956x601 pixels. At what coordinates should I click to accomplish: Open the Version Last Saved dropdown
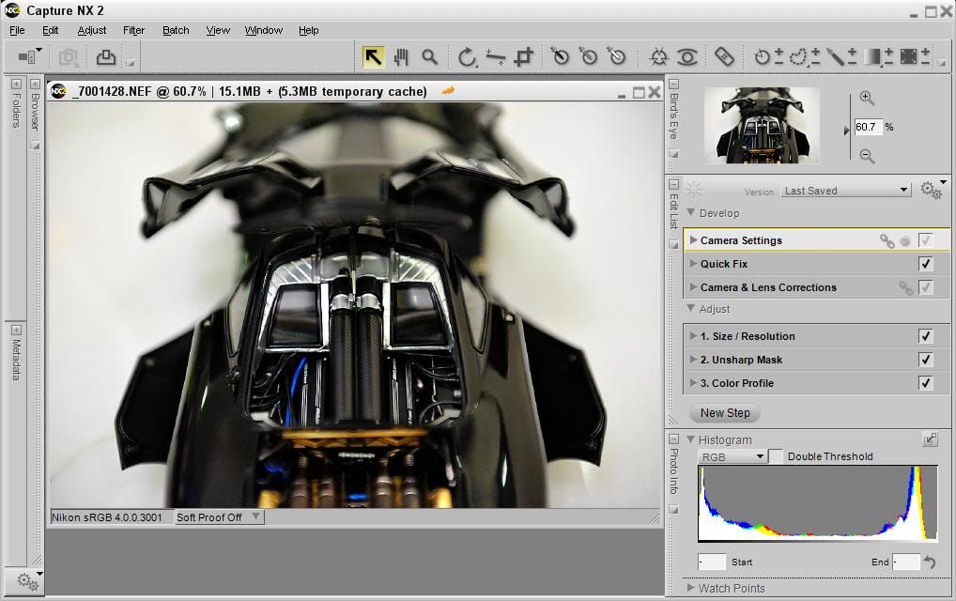pyautogui.click(x=846, y=191)
